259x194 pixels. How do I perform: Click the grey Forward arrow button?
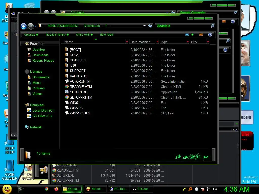tap(31, 26)
